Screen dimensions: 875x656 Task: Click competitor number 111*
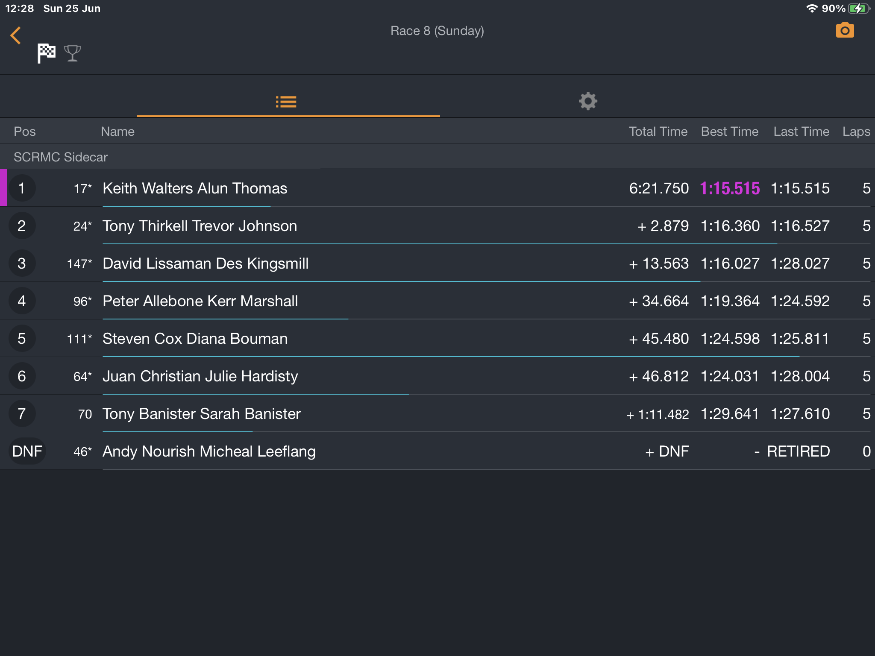[79, 339]
